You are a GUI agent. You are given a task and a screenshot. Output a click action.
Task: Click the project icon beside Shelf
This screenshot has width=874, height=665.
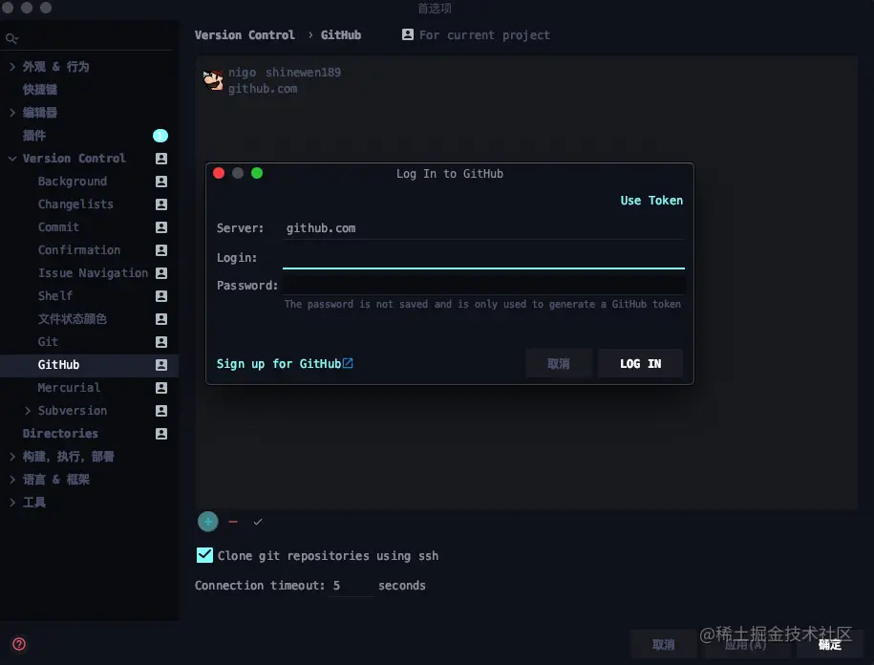tap(161, 295)
